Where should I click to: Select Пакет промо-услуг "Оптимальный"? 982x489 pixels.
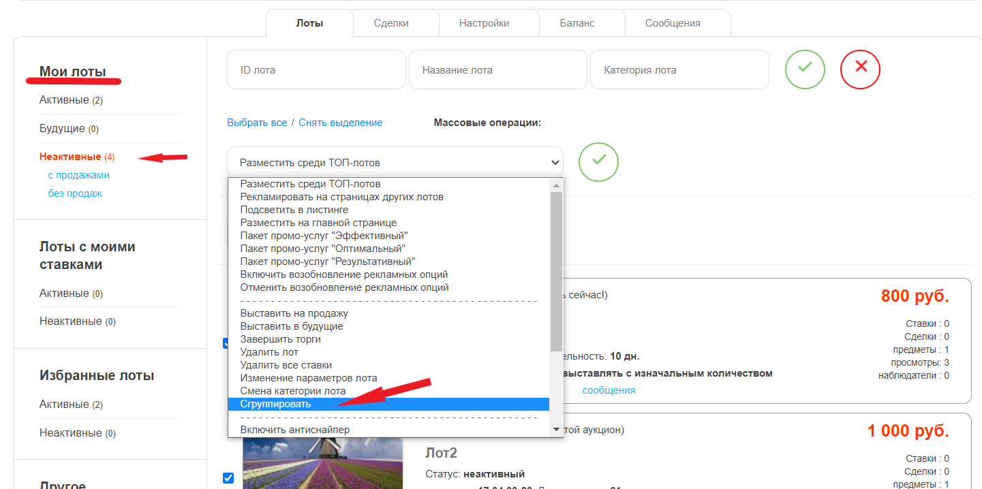pos(388,249)
